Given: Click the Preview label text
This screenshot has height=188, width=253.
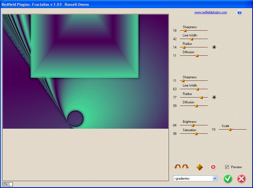Looking at the screenshot, I should (236, 167).
